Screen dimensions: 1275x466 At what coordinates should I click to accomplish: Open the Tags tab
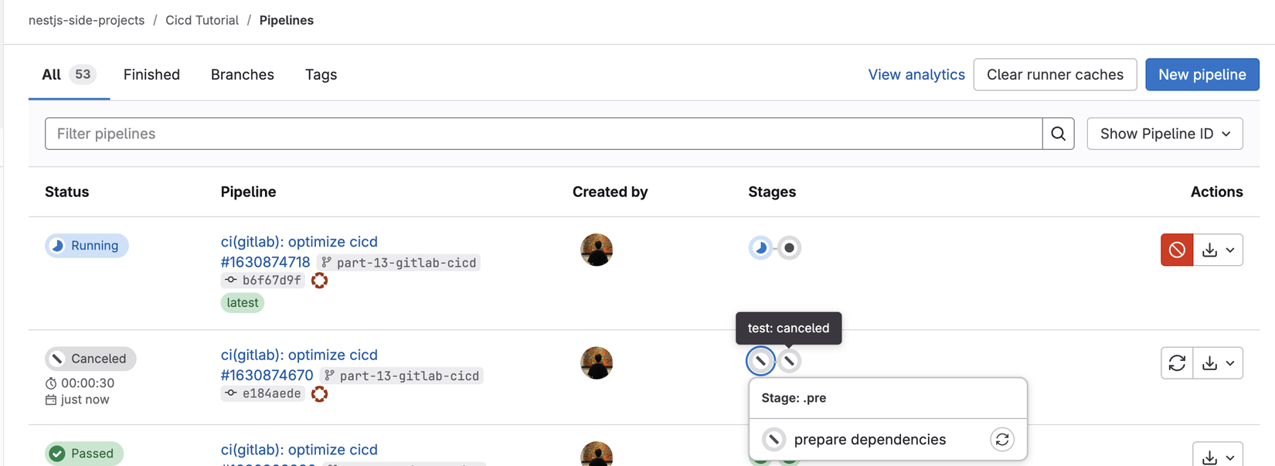click(321, 75)
